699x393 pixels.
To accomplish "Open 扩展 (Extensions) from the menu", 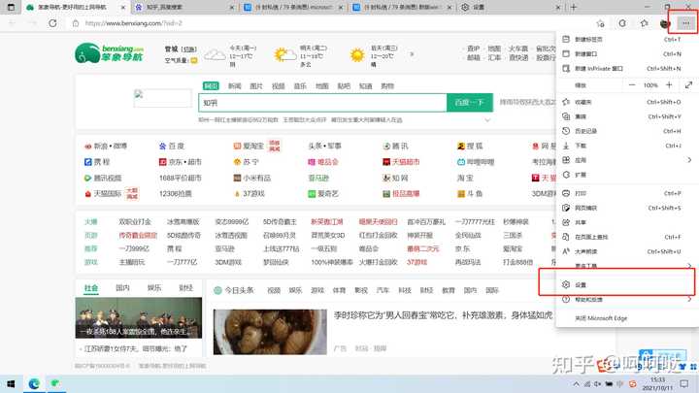I will coord(627,175).
